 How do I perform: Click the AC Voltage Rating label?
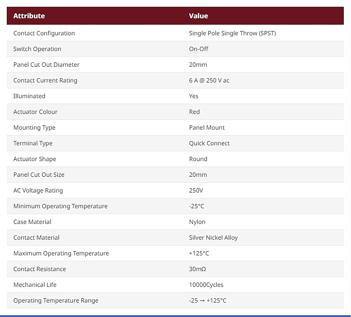click(x=38, y=190)
